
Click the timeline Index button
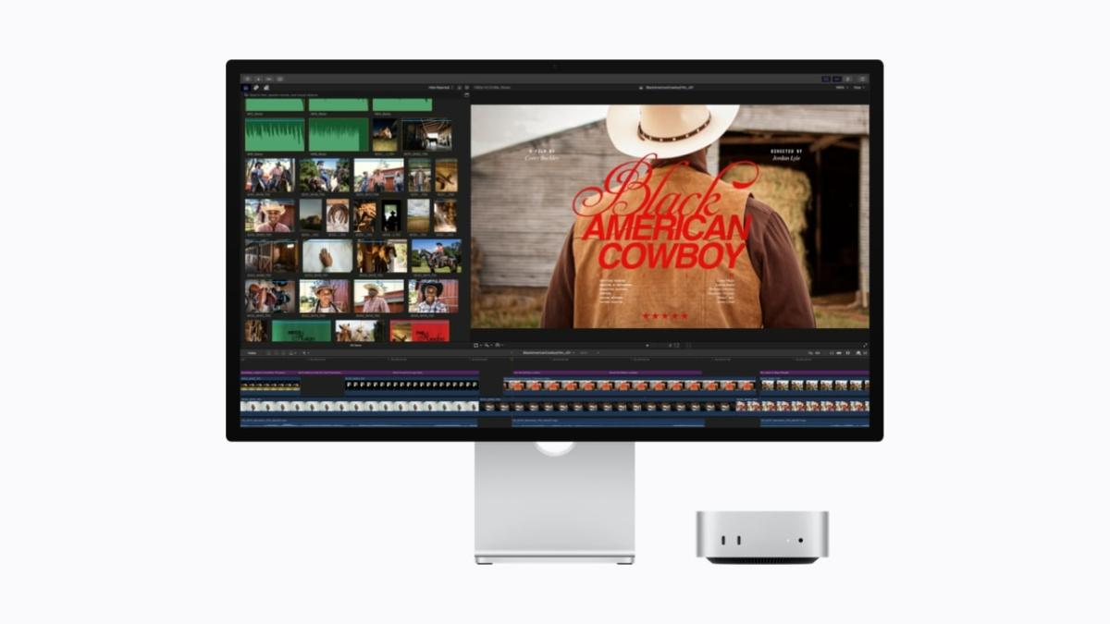[252, 352]
